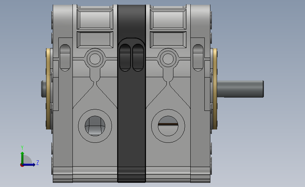Pick the right brass flange ring
305x187 pixels.
pos(215,89)
